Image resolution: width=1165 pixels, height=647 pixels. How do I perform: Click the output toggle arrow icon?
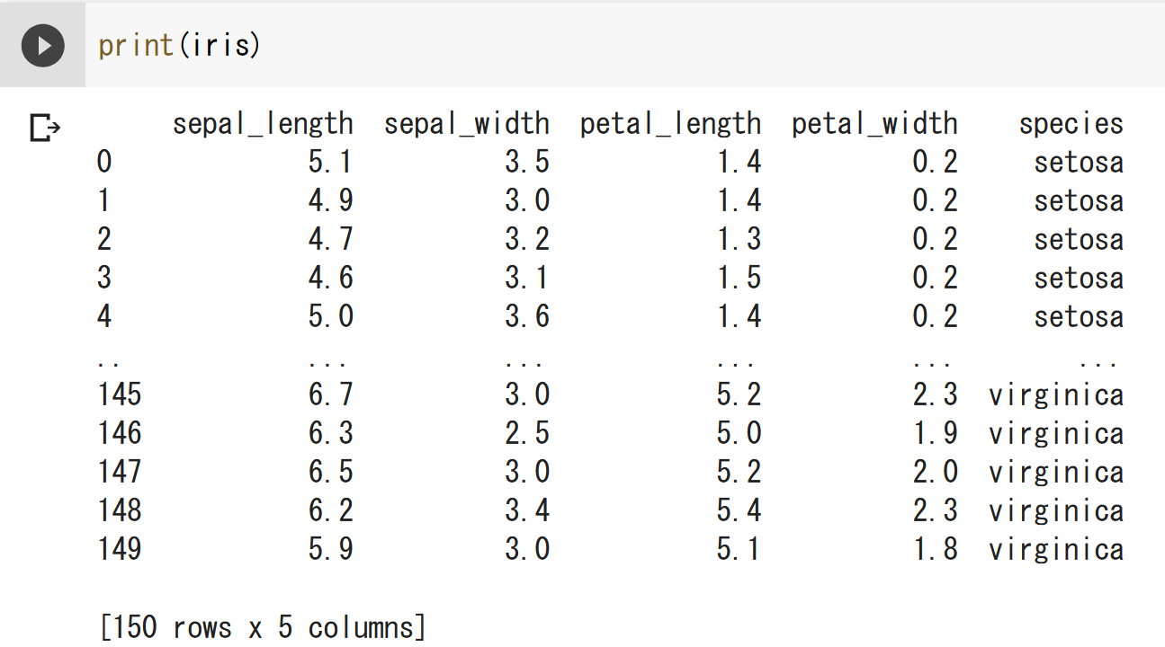(44, 129)
